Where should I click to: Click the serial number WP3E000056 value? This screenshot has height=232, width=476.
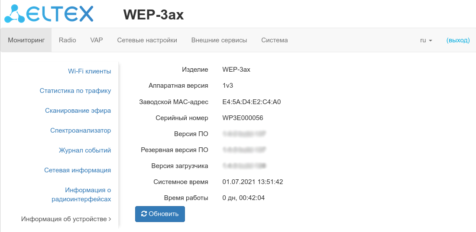point(243,118)
